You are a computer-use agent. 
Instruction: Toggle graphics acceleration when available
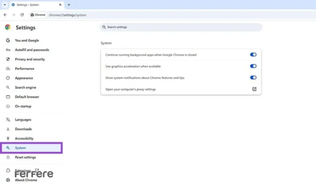tap(253, 66)
